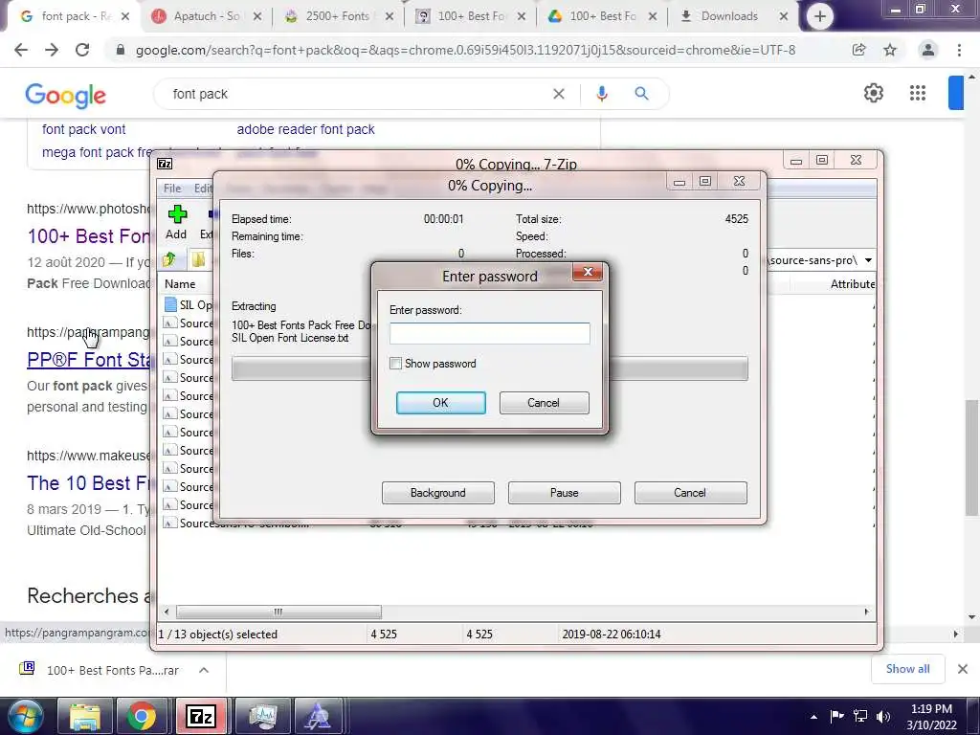980x735 pixels.
Task: Open Google settings gear
Action: click(873, 93)
